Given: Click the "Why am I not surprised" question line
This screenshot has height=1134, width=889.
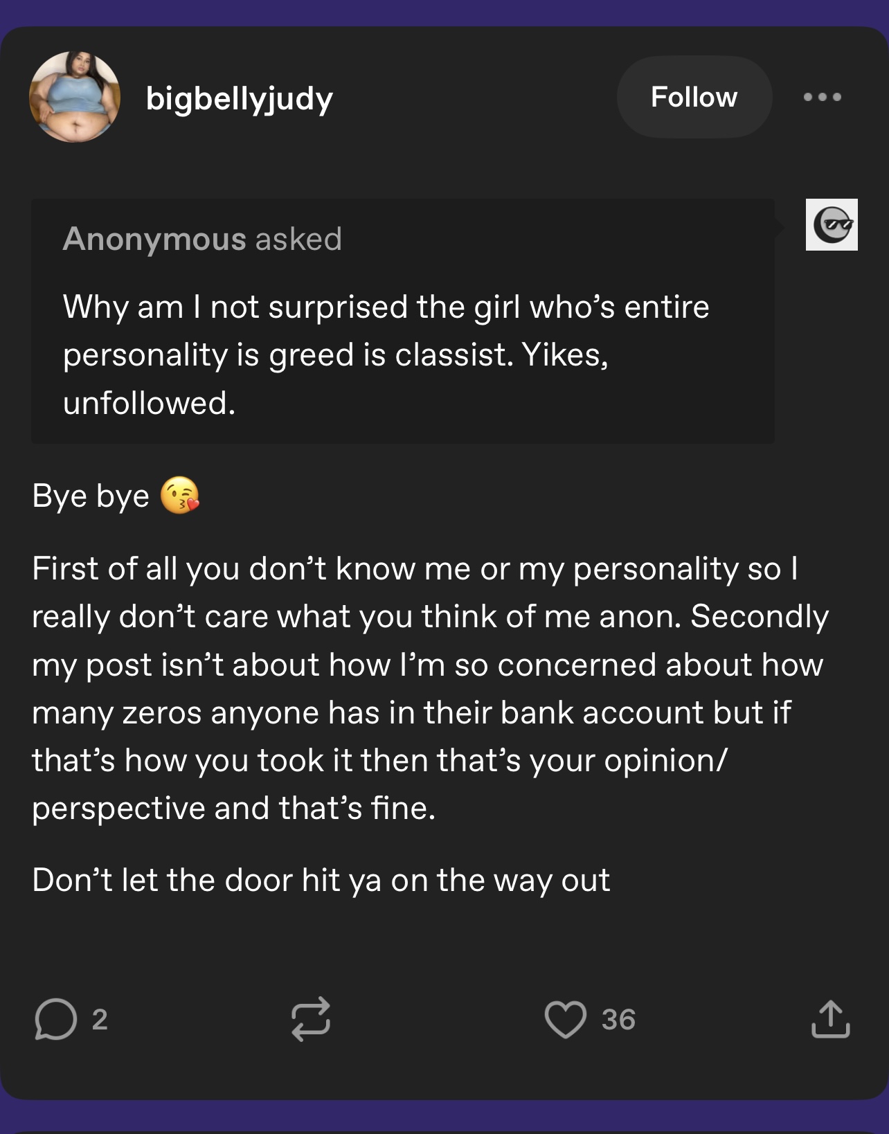Looking at the screenshot, I should point(386,307).
